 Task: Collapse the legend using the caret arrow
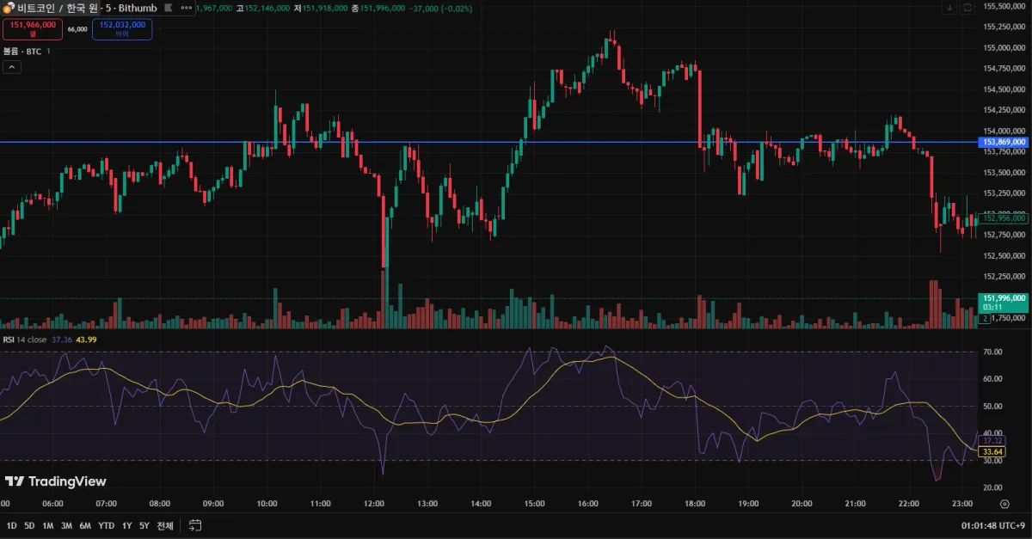click(x=11, y=66)
